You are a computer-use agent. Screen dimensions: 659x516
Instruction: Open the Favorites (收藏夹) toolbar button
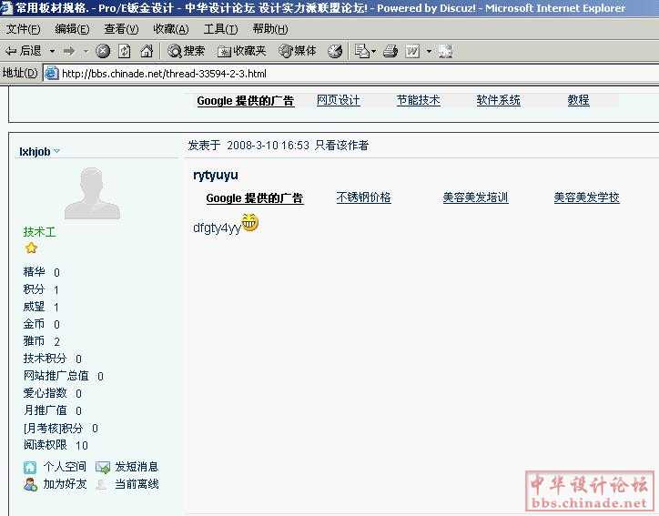tap(241, 51)
